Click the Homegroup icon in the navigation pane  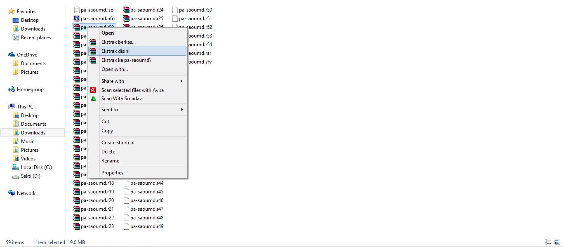pos(12,89)
